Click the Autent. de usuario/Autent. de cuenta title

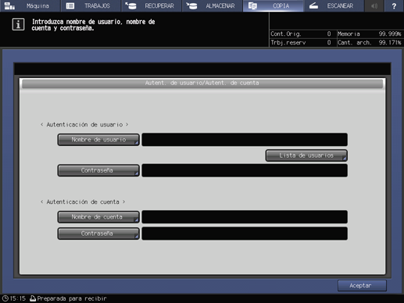[x=202, y=83]
